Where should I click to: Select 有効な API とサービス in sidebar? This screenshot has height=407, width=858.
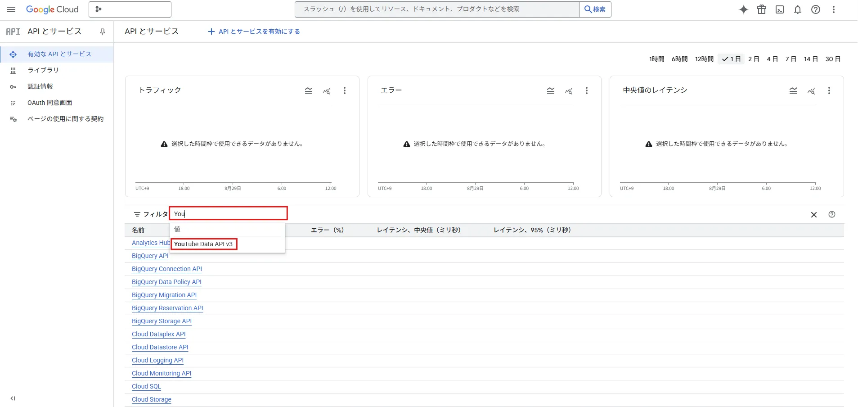57,54
